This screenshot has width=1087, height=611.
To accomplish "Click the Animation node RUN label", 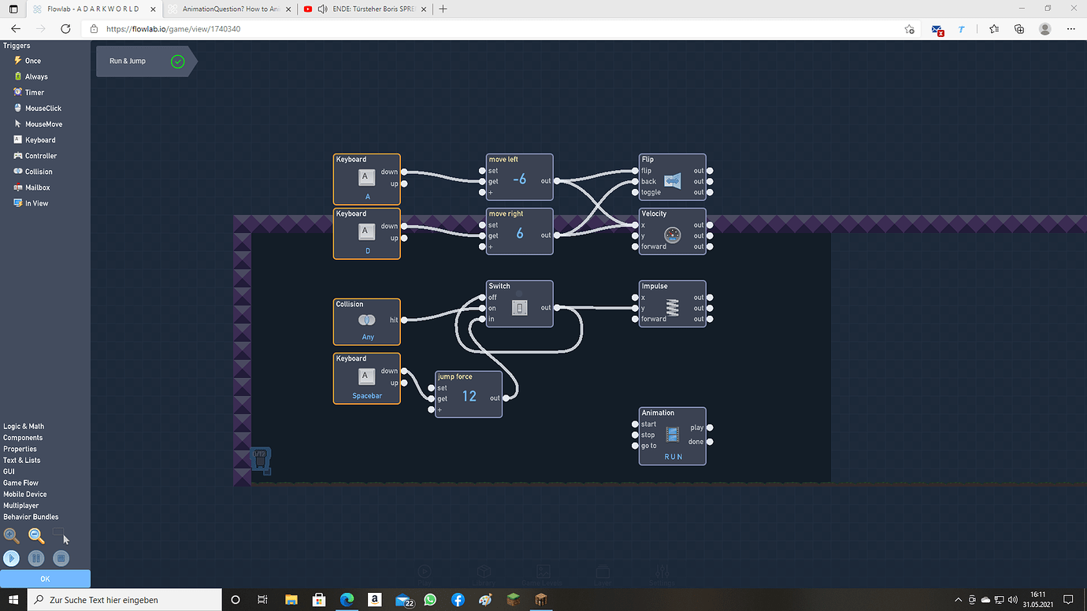I will (673, 457).
